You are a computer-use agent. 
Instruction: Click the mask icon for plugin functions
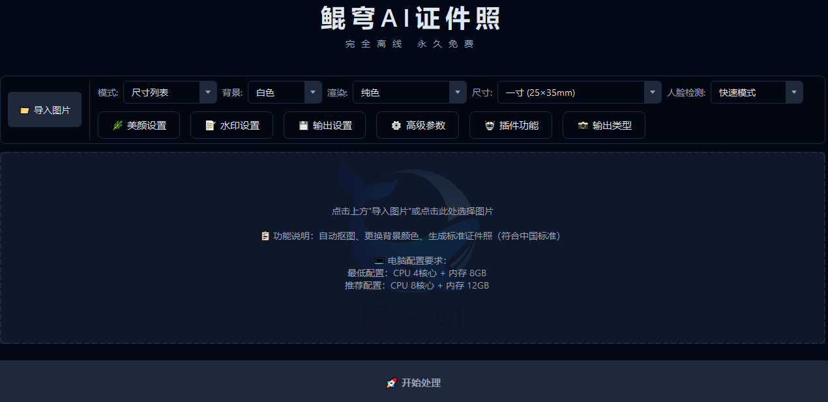point(489,126)
